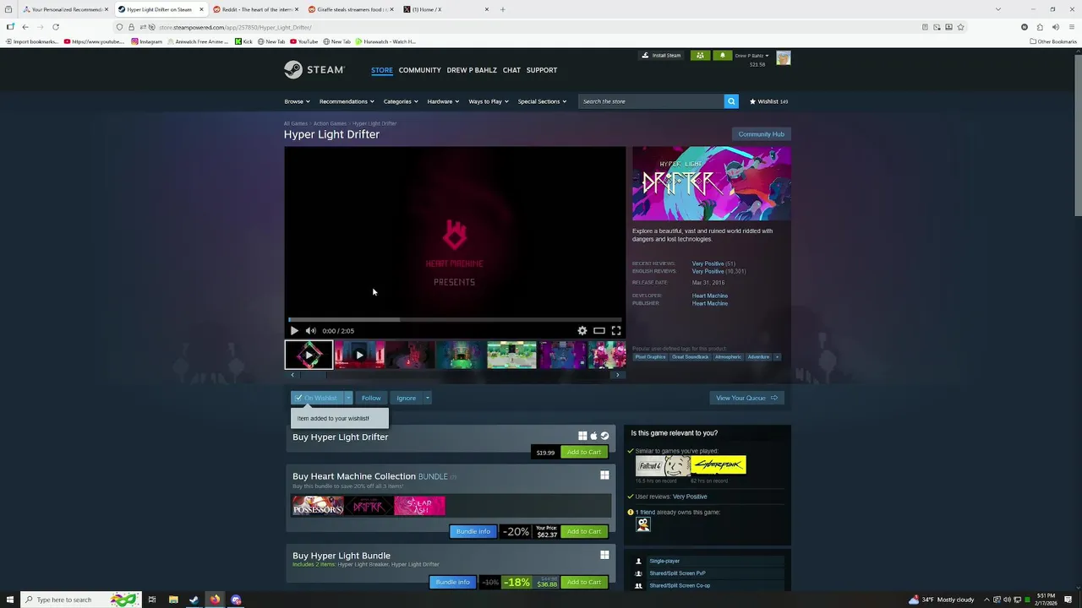This screenshot has height=608, width=1082.
Task: Open the account name dropdown
Action: (x=751, y=56)
